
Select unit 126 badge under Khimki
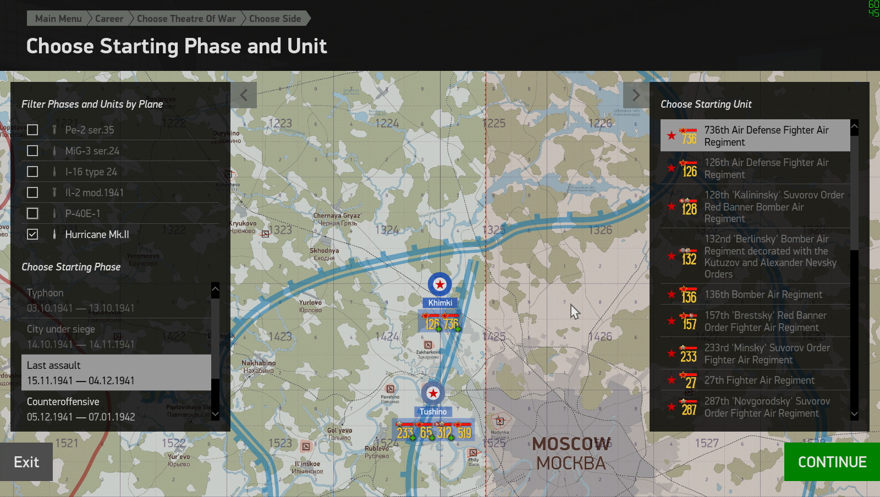point(432,323)
